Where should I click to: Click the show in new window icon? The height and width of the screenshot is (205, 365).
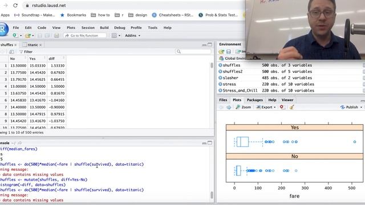pyautogui.click(x=11, y=52)
